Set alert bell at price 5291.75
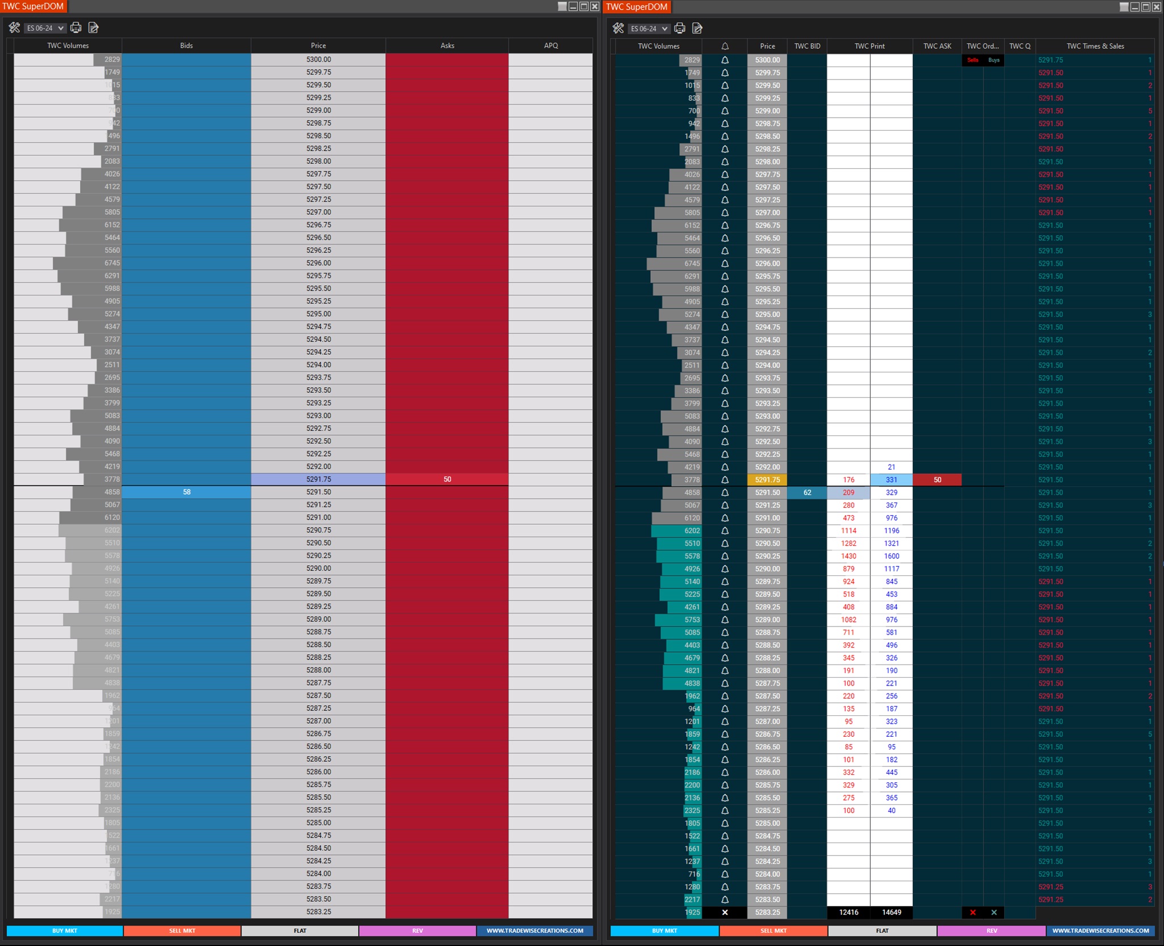 tap(725, 480)
